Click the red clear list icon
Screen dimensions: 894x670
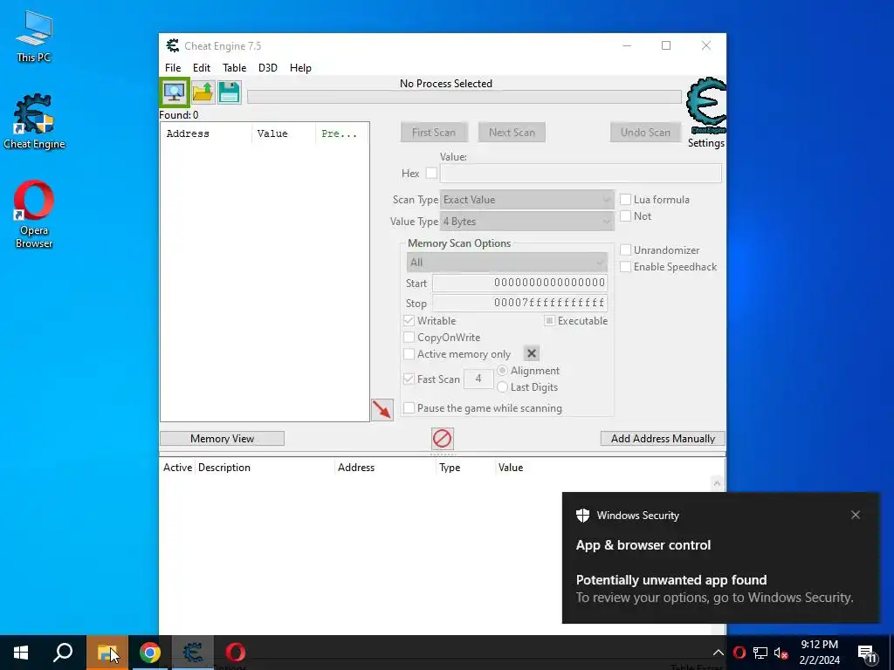point(443,439)
